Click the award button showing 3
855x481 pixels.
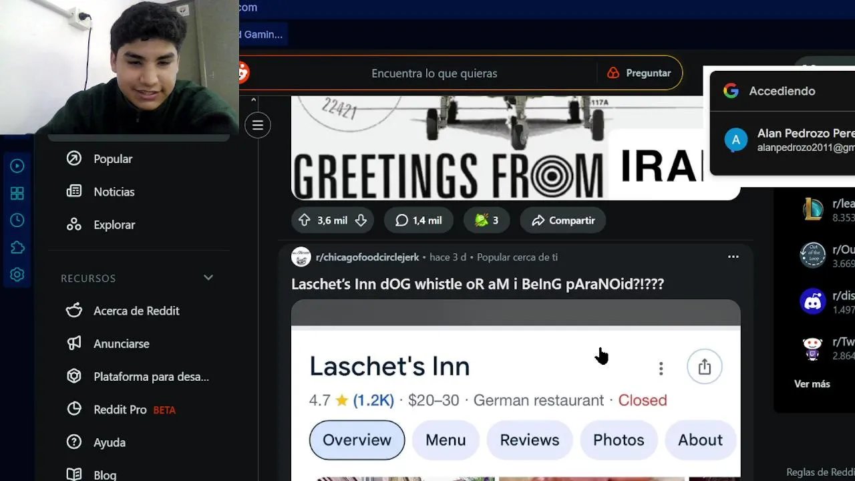[486, 220]
